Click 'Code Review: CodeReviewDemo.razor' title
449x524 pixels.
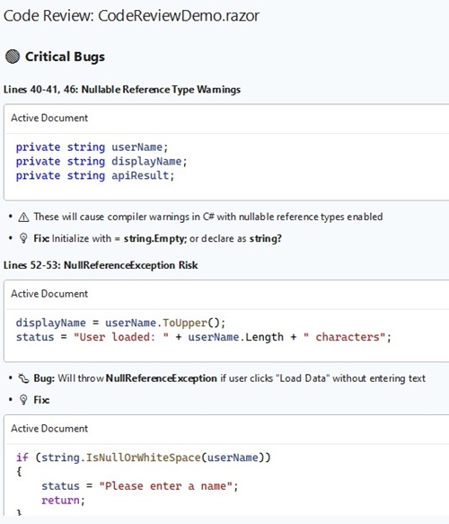131,15
